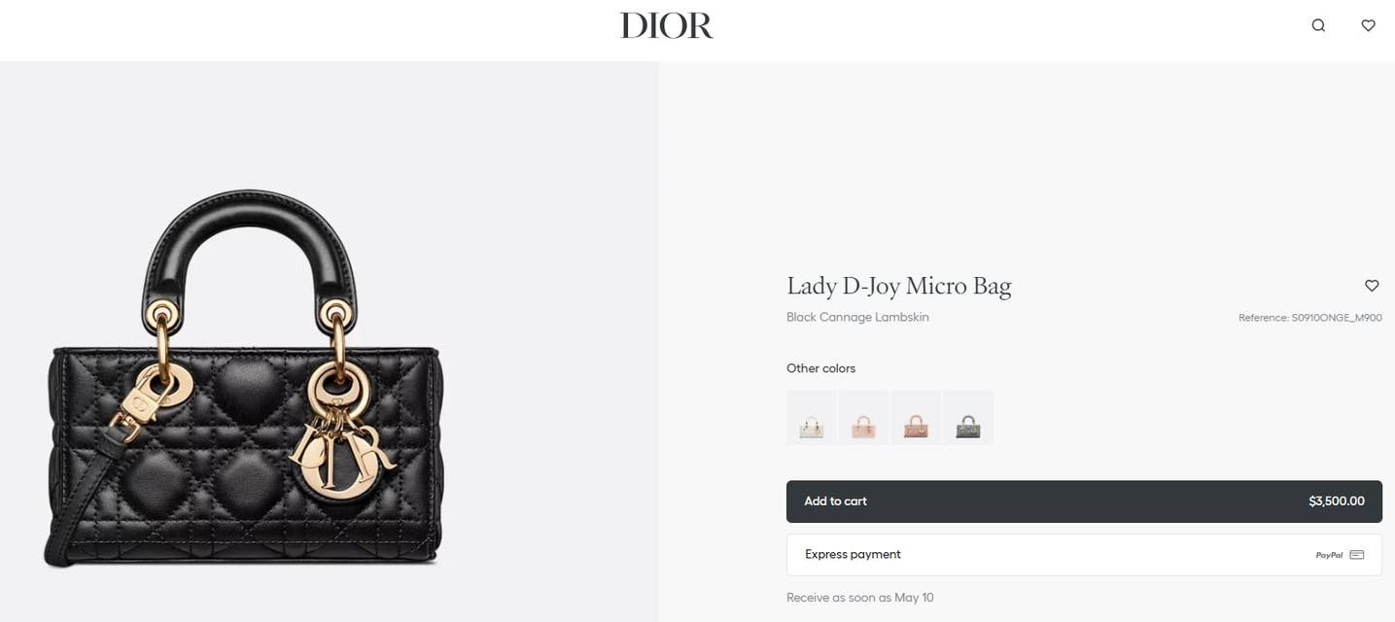
Task: Click the Other colors label
Action: coord(821,368)
